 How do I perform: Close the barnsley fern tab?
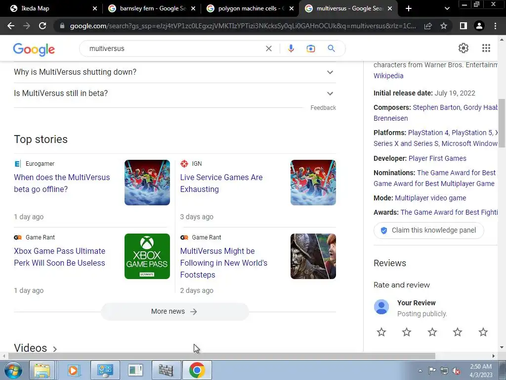(x=193, y=8)
